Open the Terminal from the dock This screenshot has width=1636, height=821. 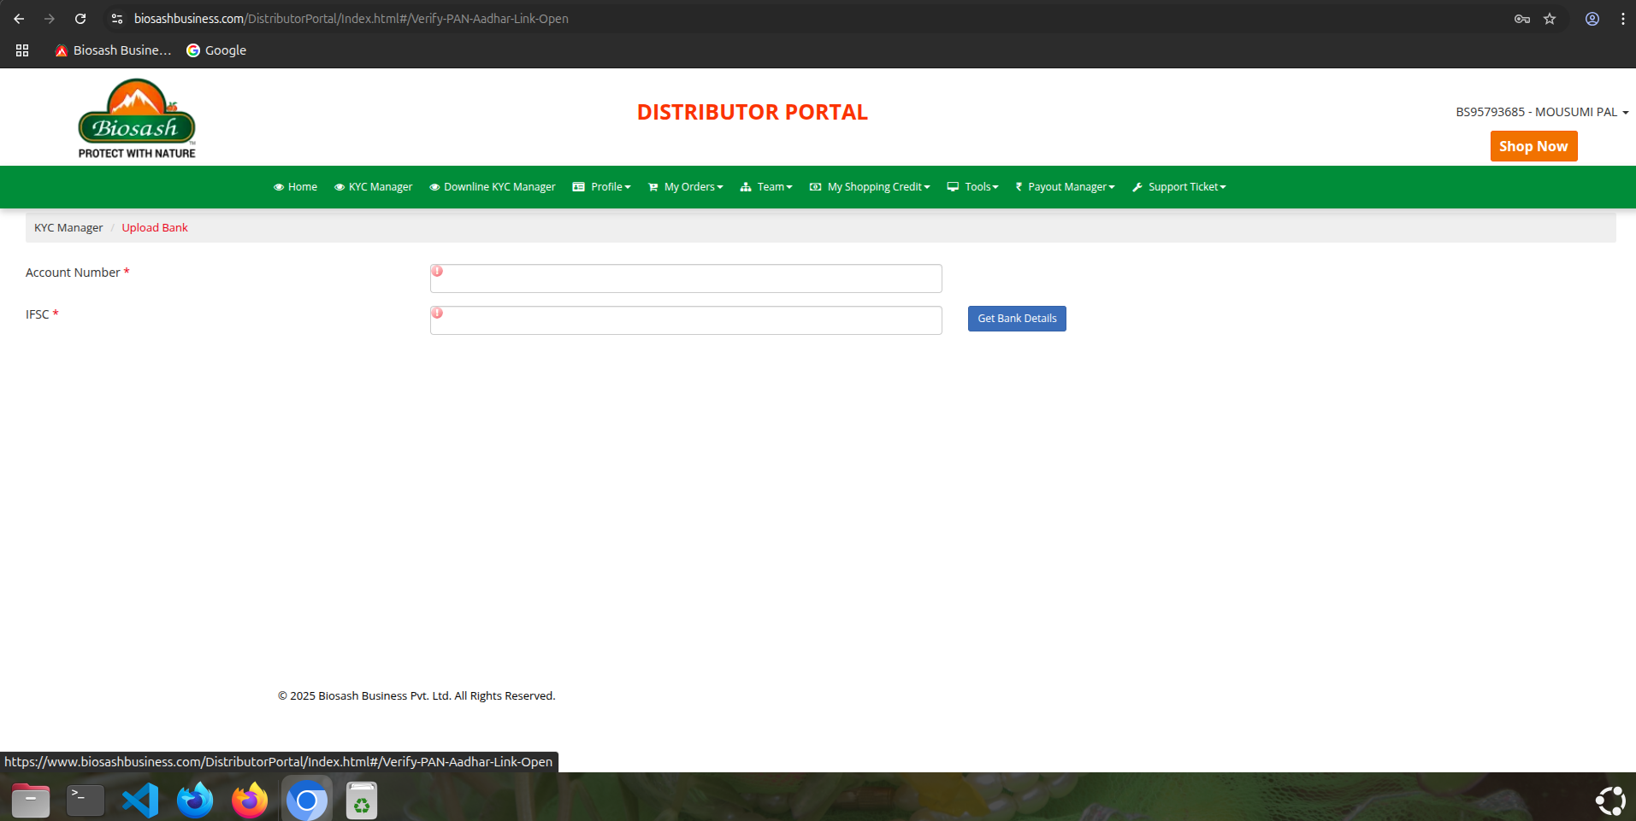coord(86,800)
